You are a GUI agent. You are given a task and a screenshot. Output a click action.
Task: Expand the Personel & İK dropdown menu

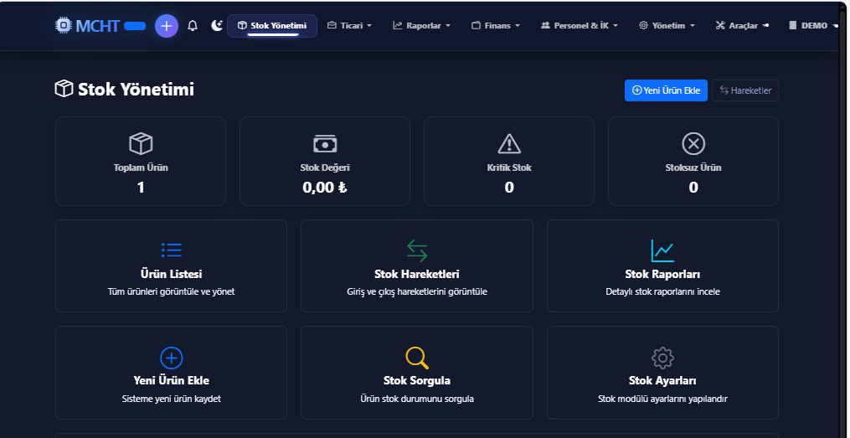580,25
